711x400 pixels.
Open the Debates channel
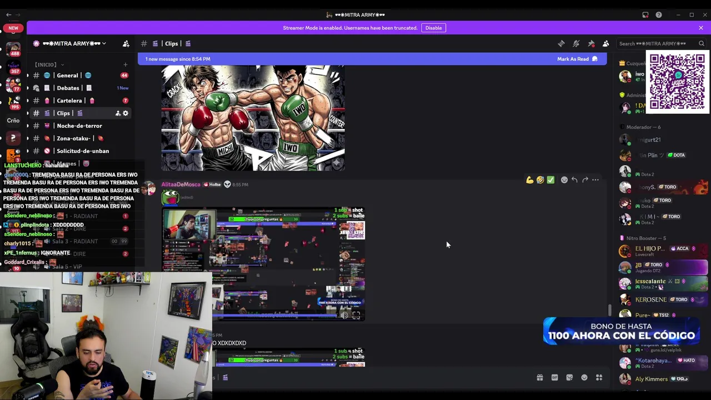(x=81, y=88)
